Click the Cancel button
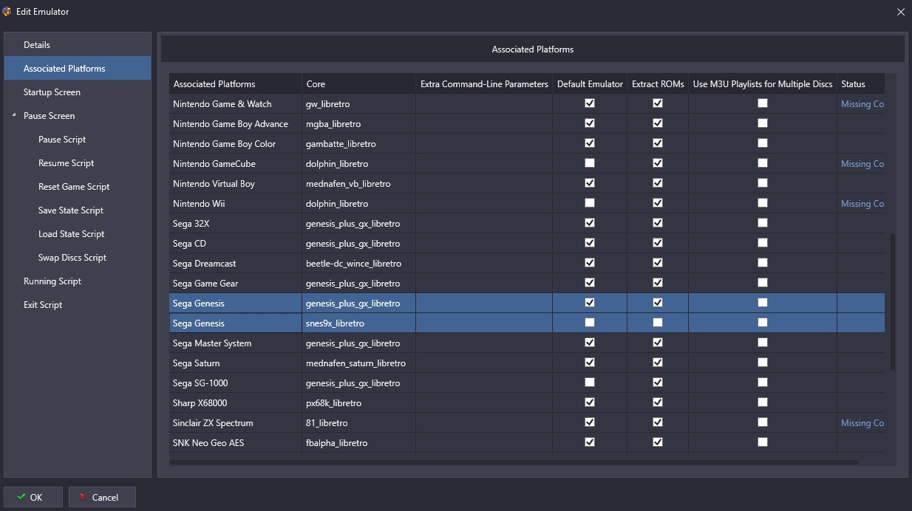This screenshot has height=511, width=912. (x=102, y=497)
